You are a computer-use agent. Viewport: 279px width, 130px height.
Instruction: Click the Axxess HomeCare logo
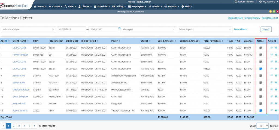click(x=14, y=6)
